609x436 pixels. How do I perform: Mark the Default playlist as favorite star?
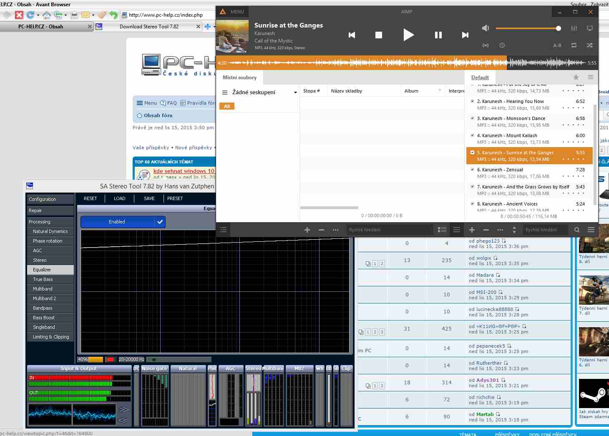(x=576, y=77)
